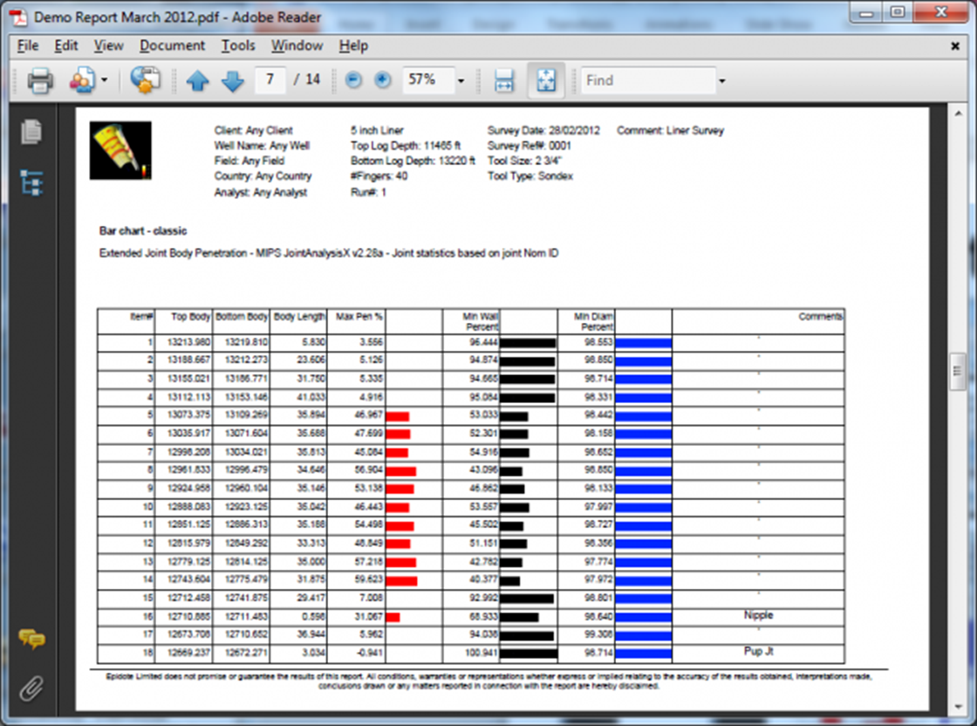977x726 pixels.
Task: Open the Tools menu
Action: coord(238,45)
